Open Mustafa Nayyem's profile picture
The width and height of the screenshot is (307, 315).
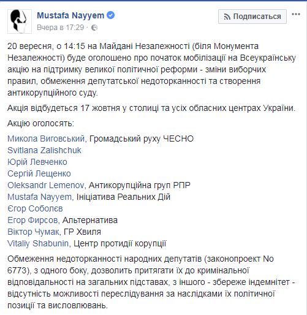coord(20,21)
